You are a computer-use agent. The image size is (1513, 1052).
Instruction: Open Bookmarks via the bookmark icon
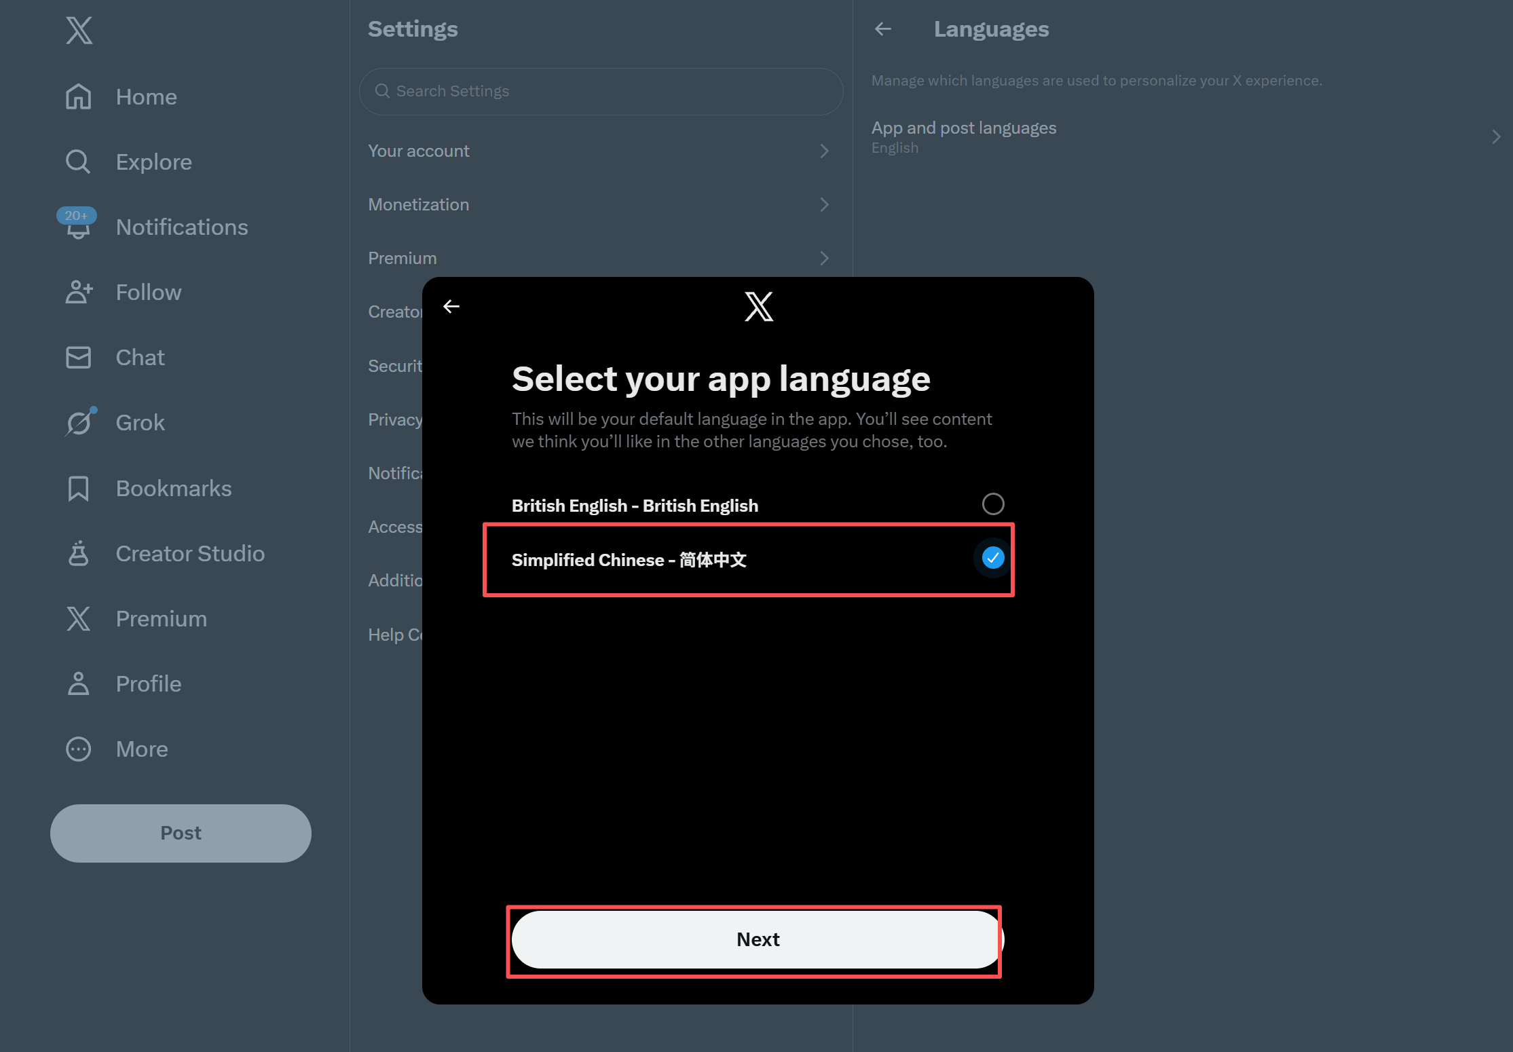click(78, 488)
